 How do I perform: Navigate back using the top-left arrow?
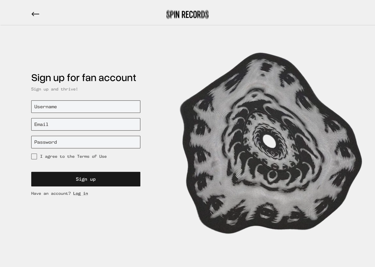35,14
